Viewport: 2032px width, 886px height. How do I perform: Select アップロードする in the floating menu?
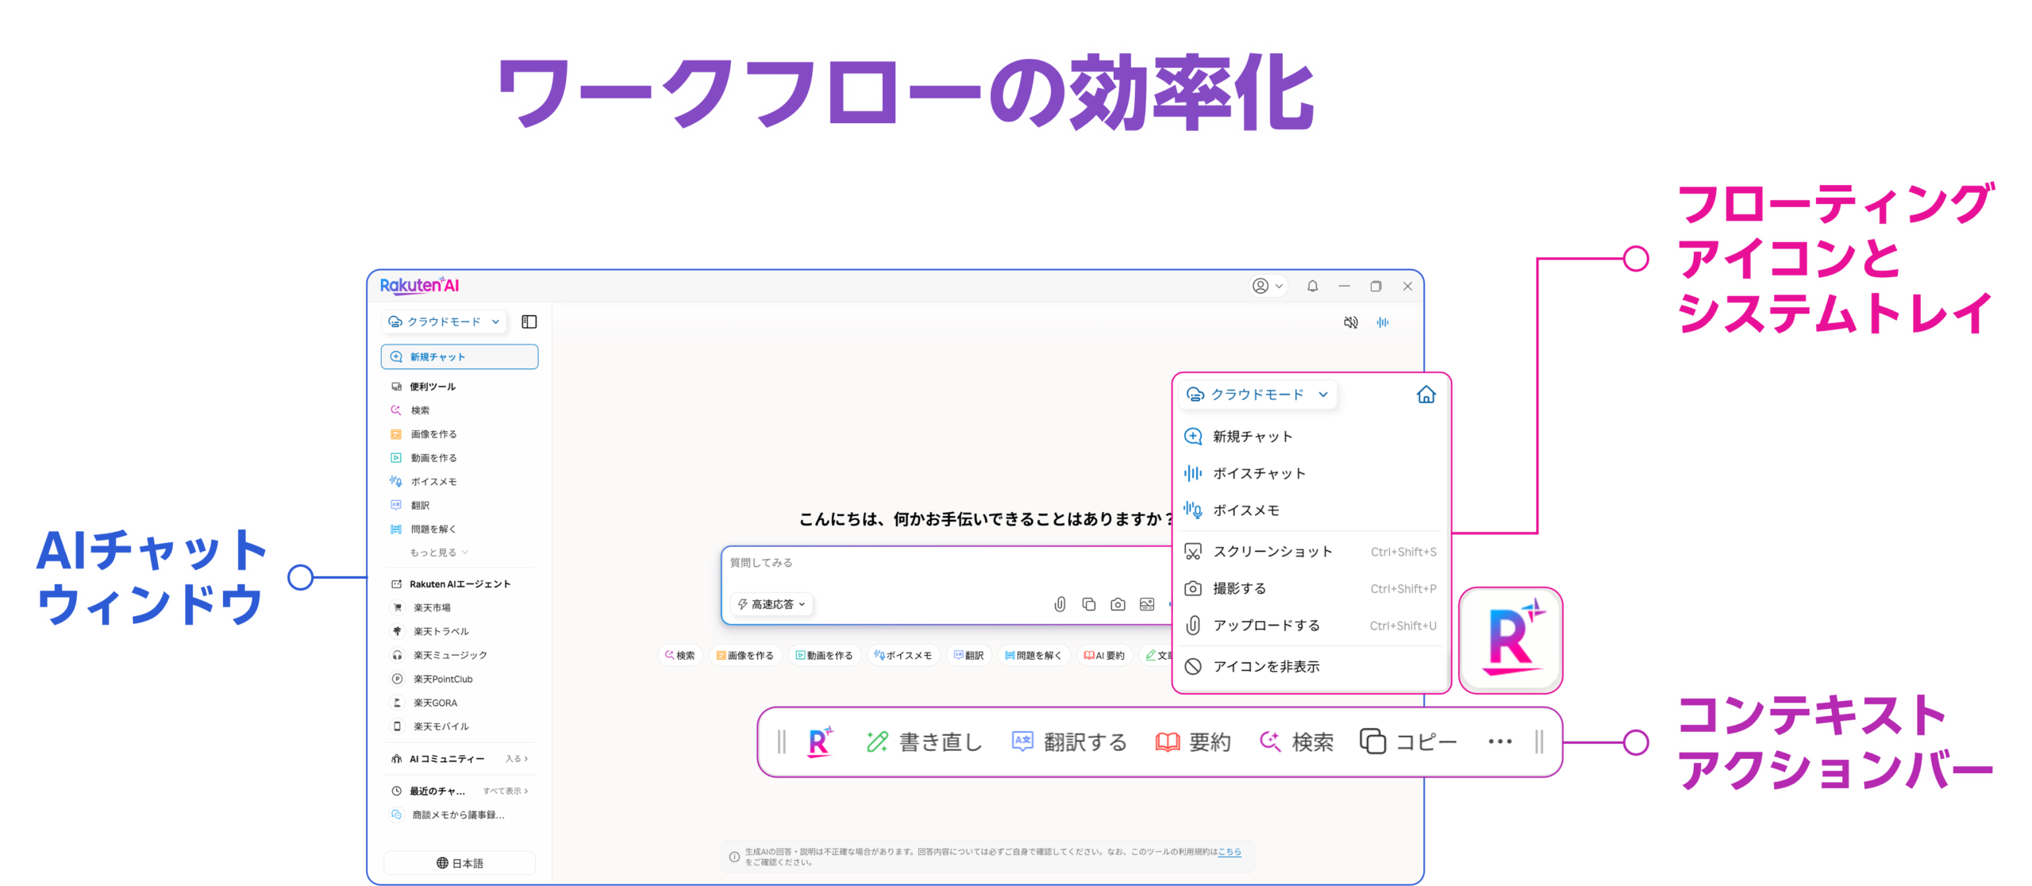point(1310,626)
